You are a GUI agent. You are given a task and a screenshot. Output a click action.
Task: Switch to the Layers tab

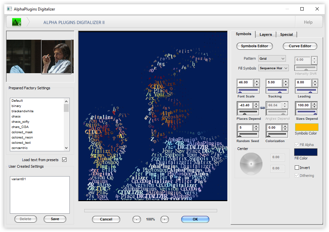(x=266, y=34)
